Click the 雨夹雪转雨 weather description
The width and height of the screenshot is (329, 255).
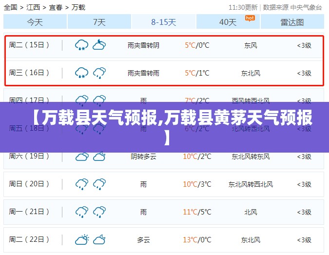143,73
